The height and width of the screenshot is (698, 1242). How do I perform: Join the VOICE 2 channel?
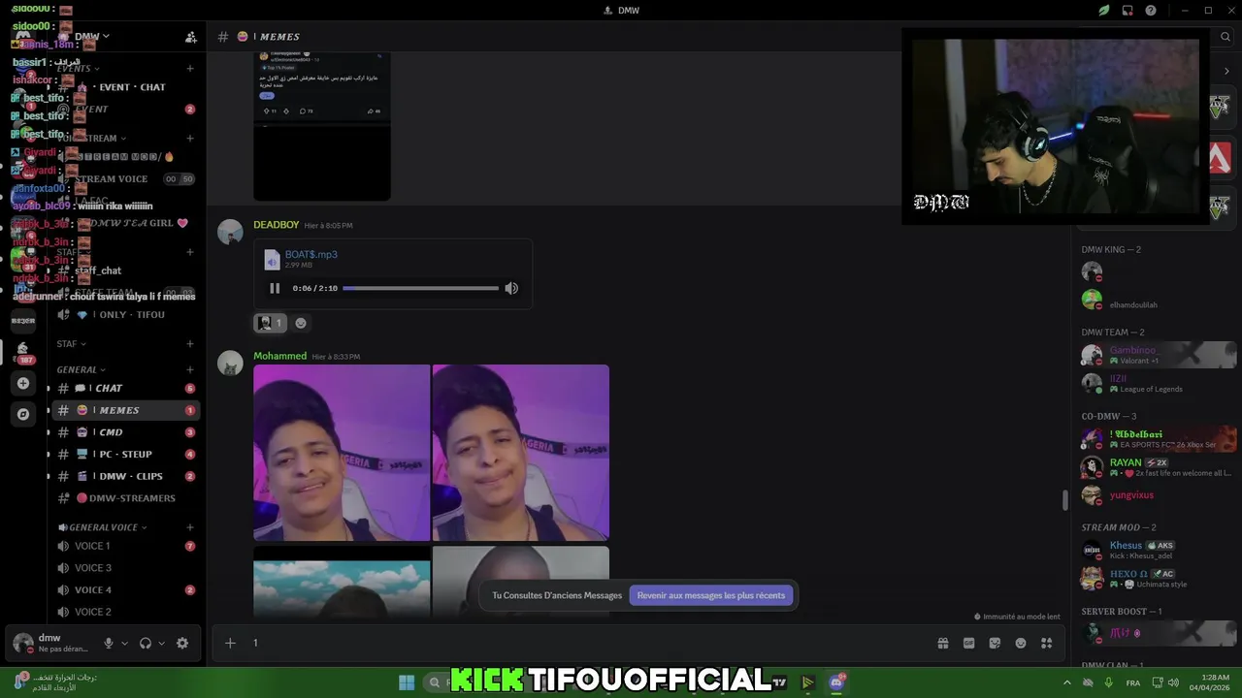tap(125, 612)
